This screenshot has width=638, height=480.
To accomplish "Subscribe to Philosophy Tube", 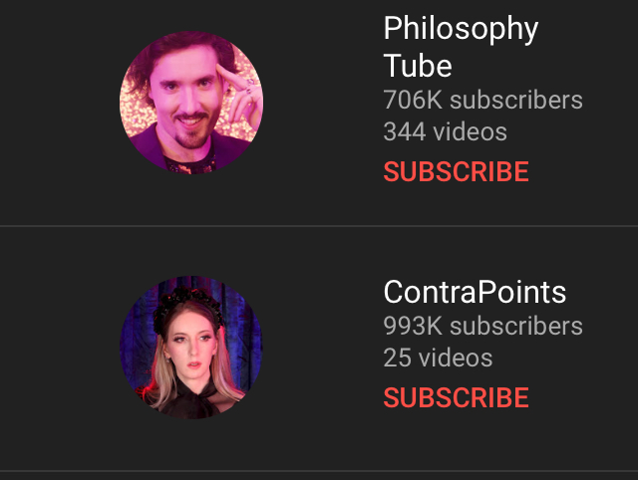I will (457, 171).
